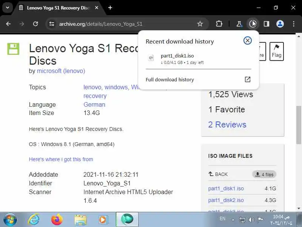Follow 'Here's where i got this from' link
302x227 pixels.
point(61,159)
